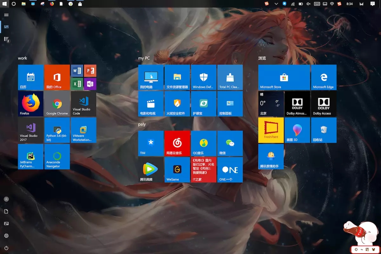Open the 回收站 recycle bin tile

pyautogui.click(x=324, y=130)
